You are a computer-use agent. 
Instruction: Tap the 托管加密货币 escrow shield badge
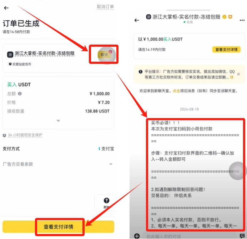point(20,64)
